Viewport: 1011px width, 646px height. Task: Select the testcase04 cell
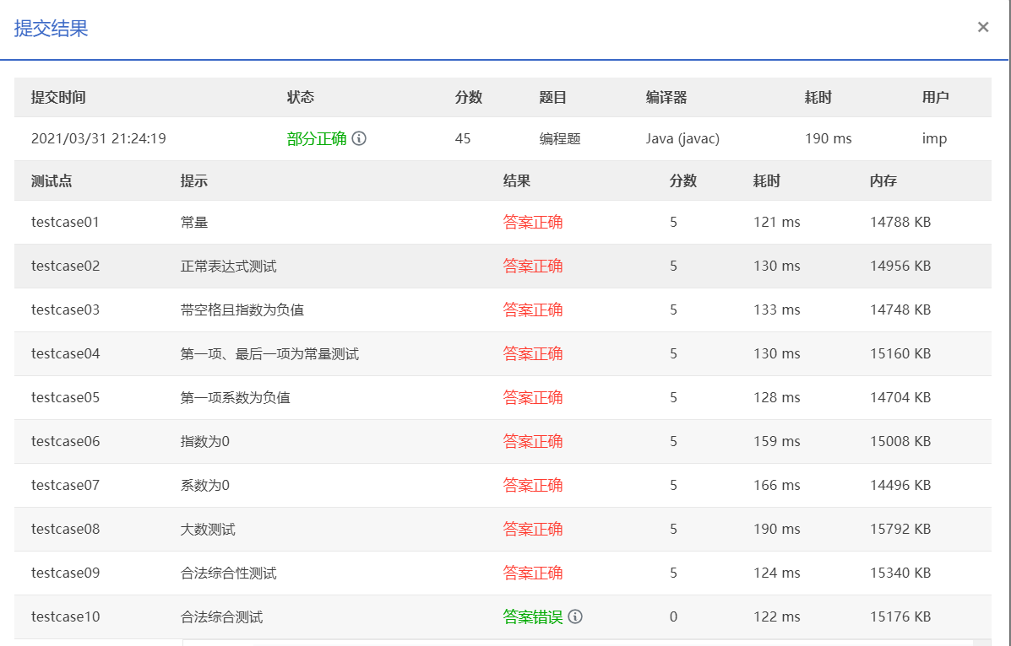click(65, 353)
